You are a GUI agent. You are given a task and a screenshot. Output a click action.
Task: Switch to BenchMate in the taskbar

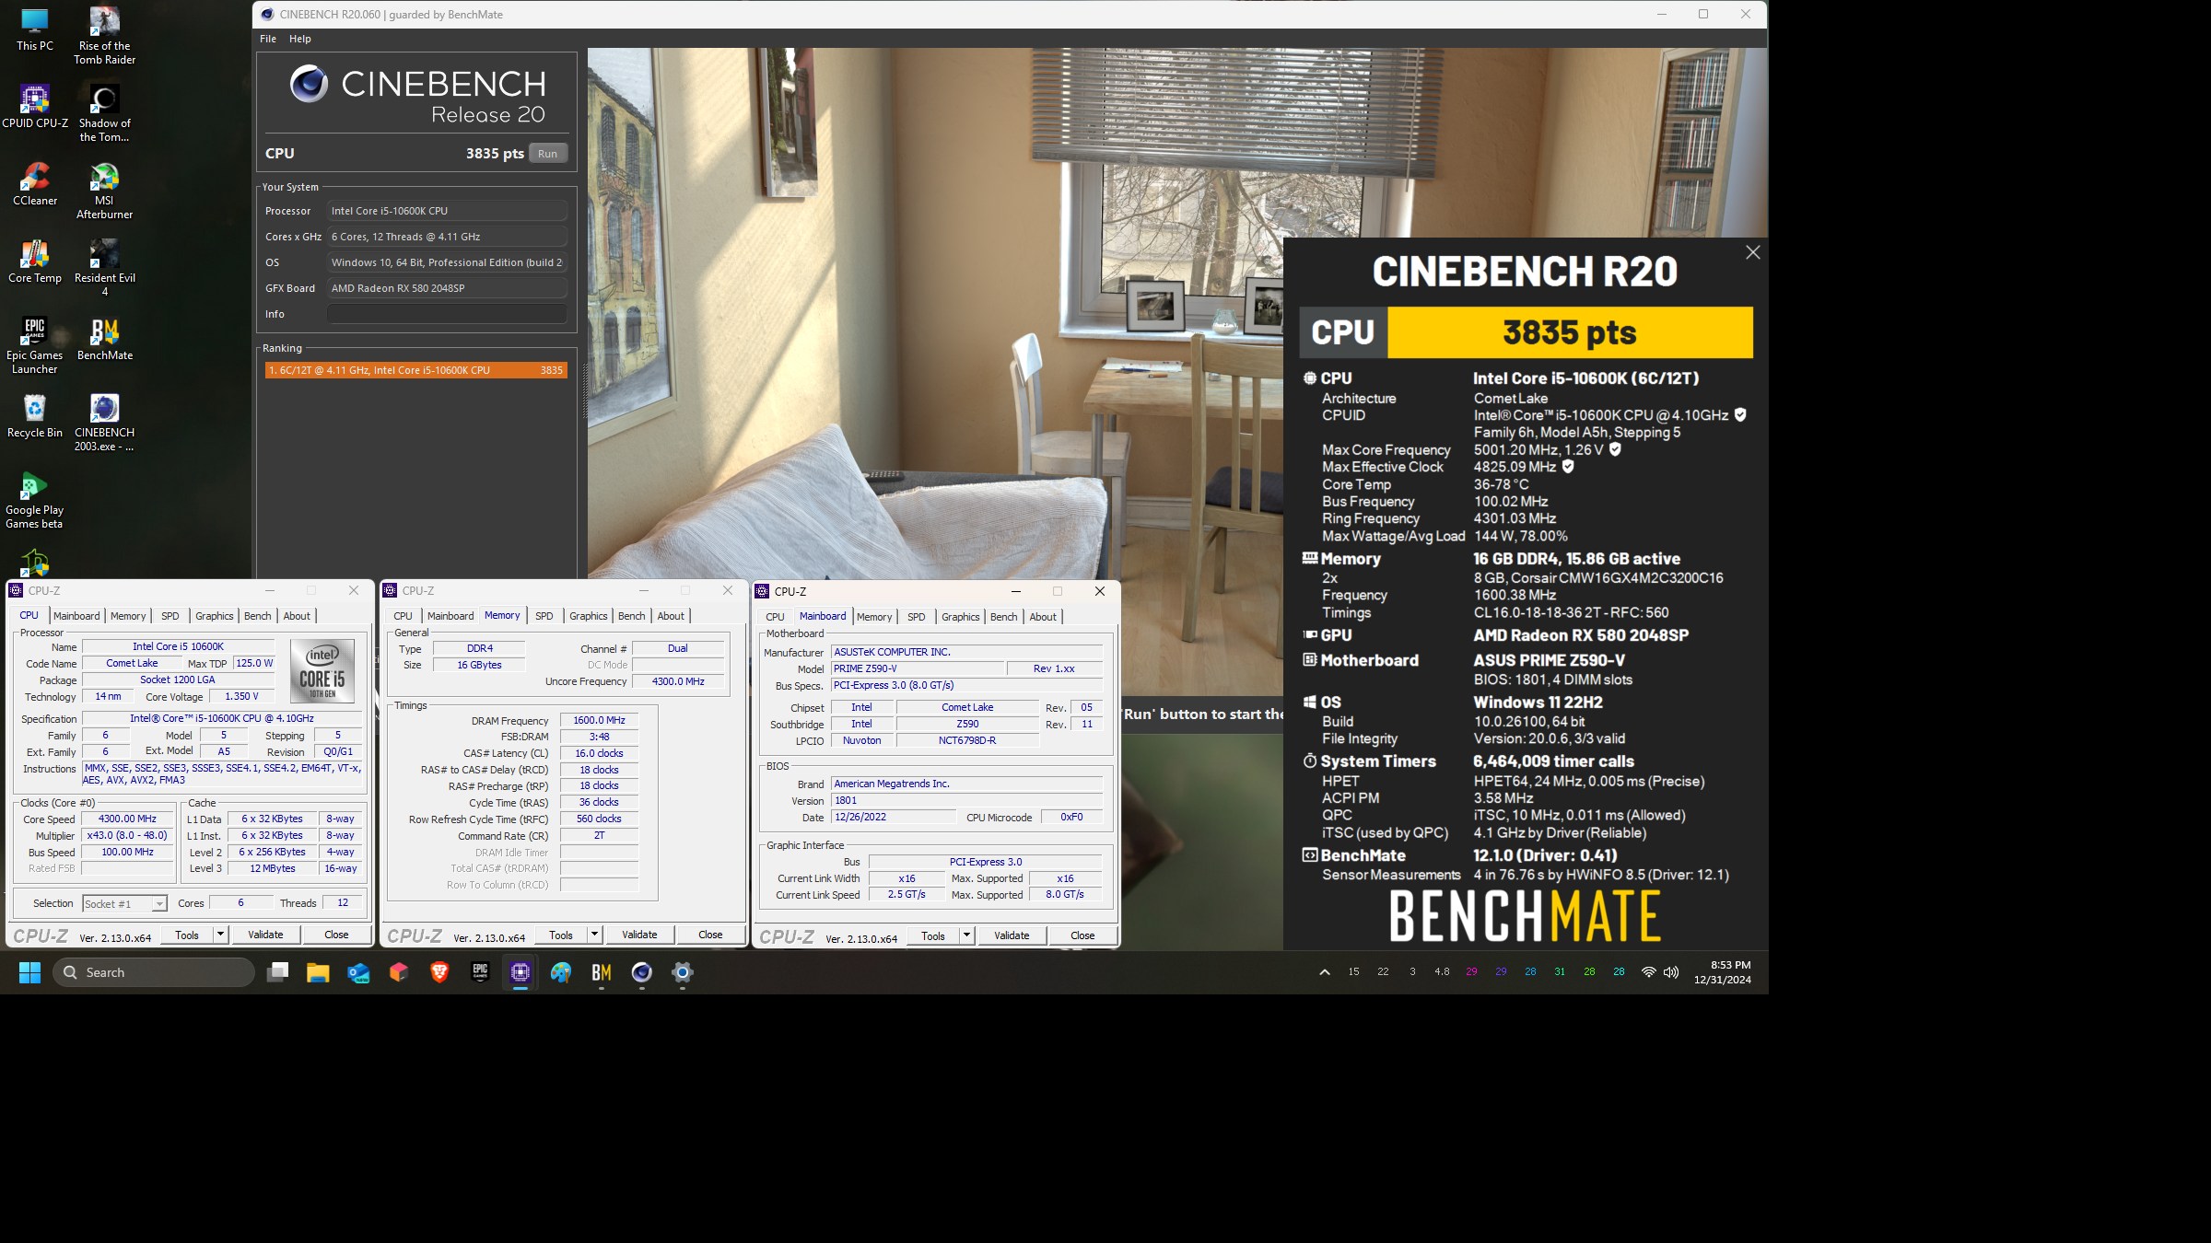pyautogui.click(x=602, y=972)
